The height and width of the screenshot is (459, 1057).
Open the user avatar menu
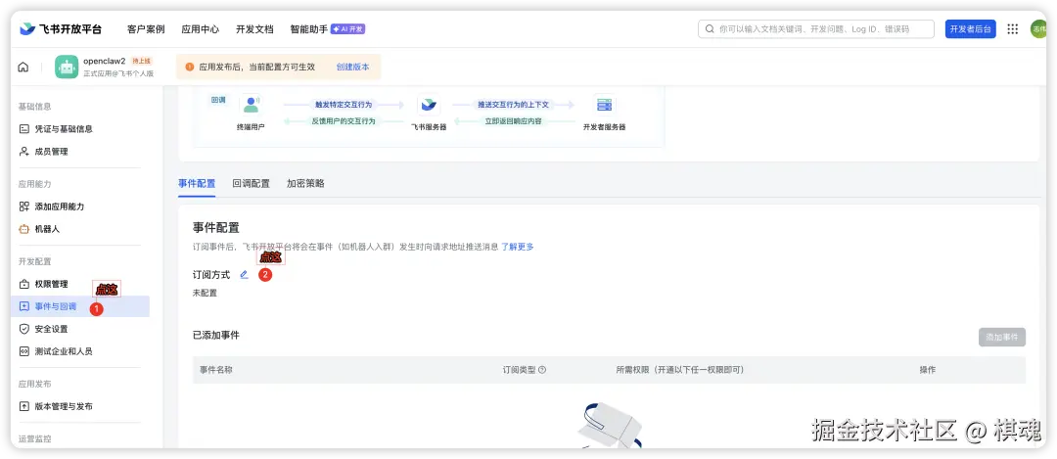pyautogui.click(x=1038, y=29)
